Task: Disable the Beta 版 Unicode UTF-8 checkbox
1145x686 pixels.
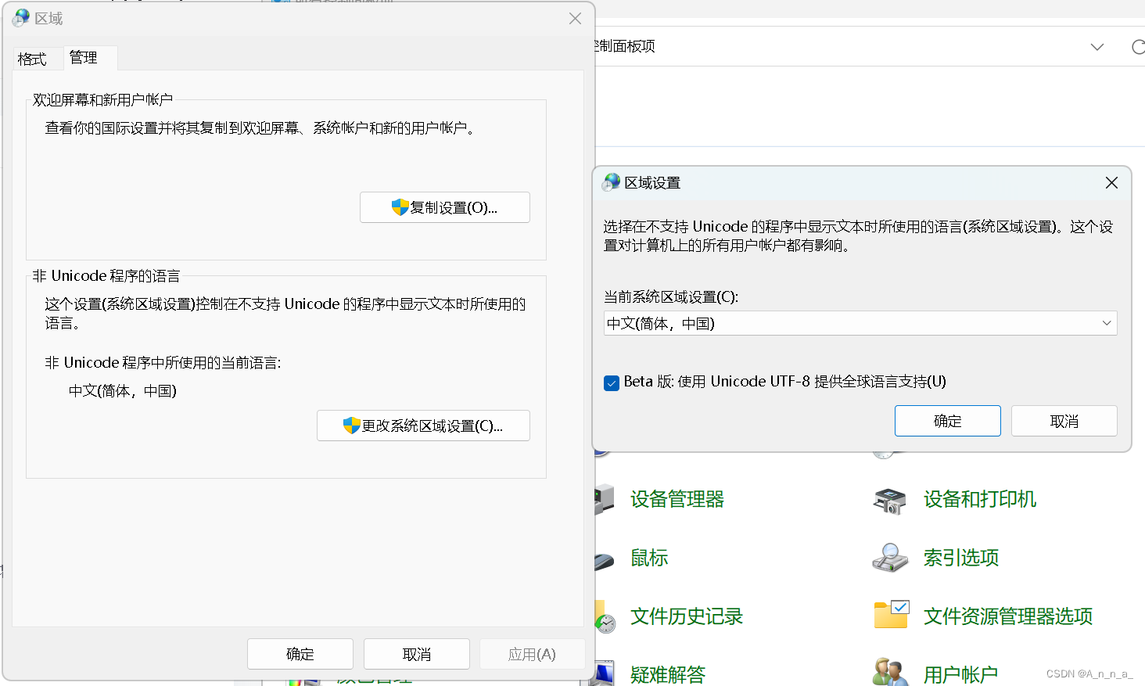Action: (x=612, y=383)
